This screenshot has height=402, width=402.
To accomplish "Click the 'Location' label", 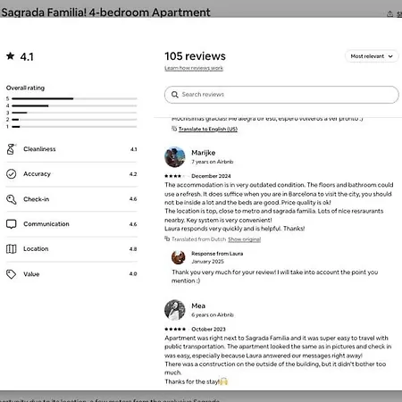I will 36,248.
